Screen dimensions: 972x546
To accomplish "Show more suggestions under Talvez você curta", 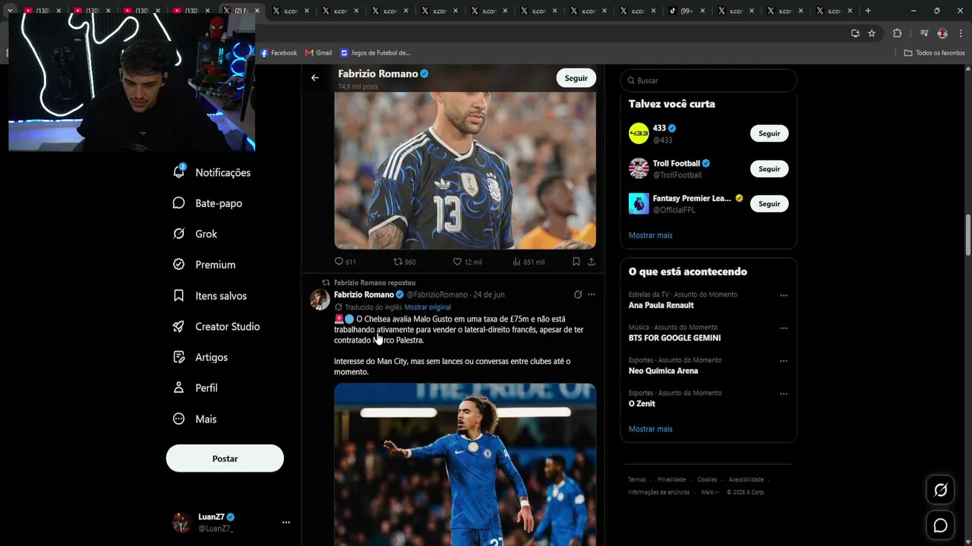I will (x=650, y=235).
